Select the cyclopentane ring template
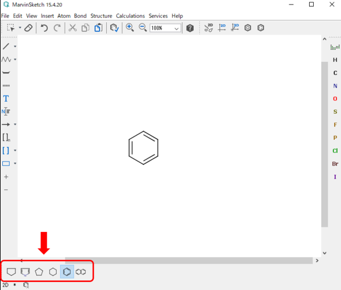Screen dimensions: 341x290 point(39,272)
